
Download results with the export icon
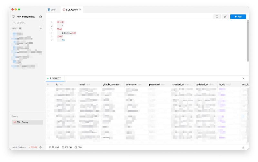(243, 147)
